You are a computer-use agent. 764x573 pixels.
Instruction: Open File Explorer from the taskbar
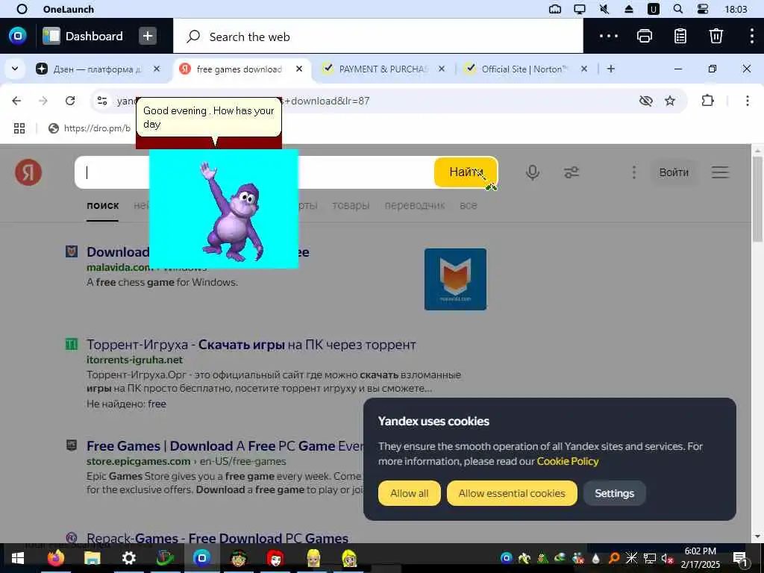(92, 558)
